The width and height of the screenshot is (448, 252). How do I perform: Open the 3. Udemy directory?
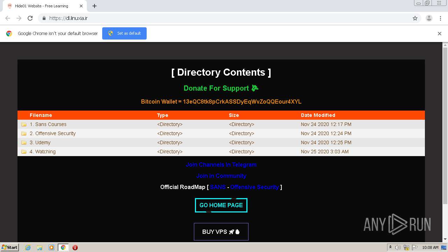[x=40, y=142]
